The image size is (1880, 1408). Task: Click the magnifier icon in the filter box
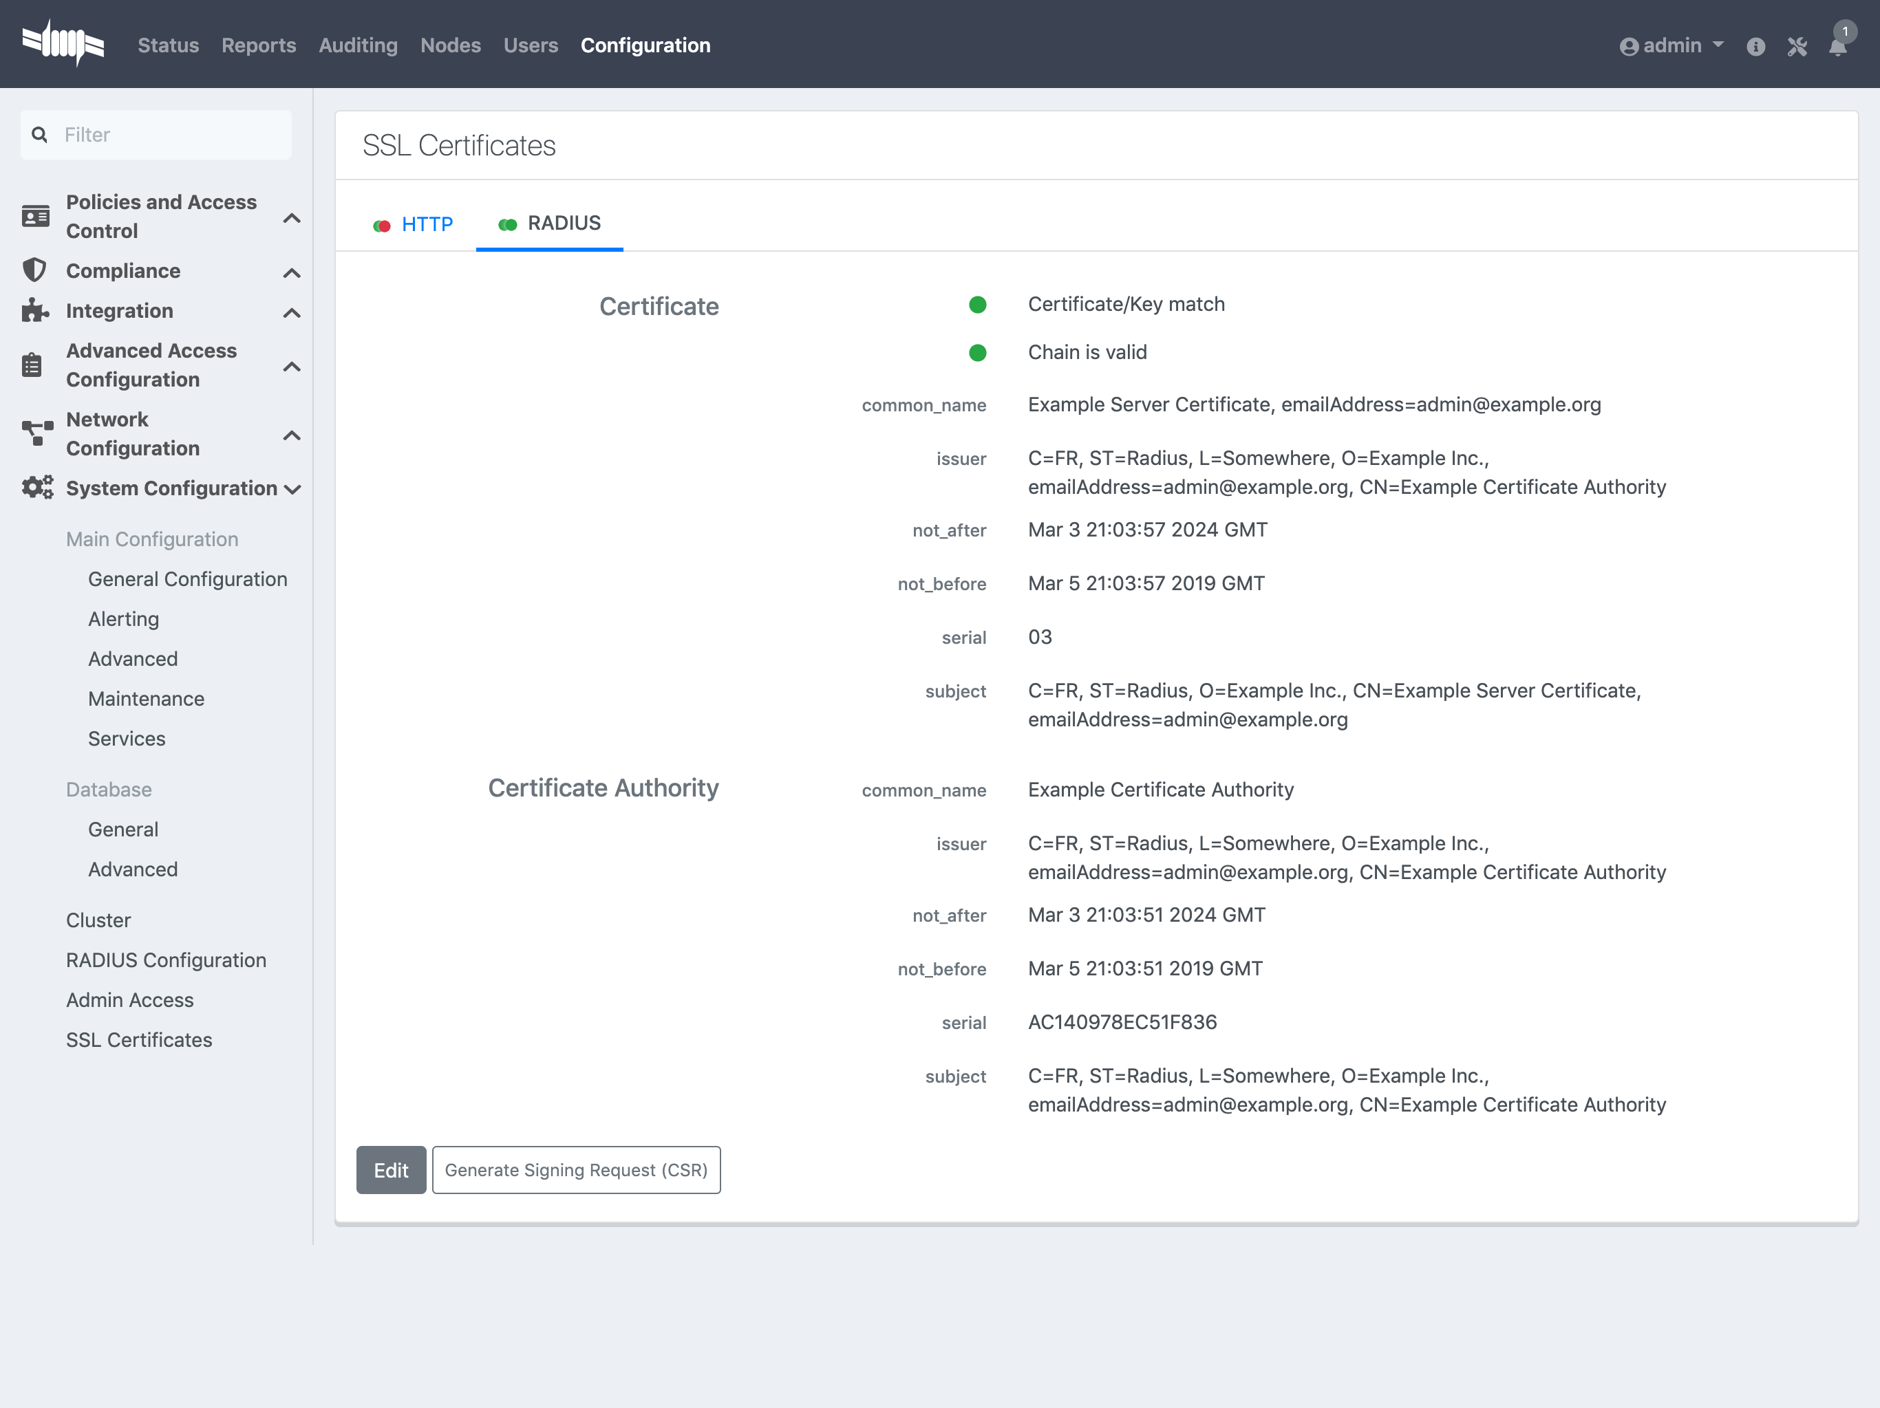(40, 134)
